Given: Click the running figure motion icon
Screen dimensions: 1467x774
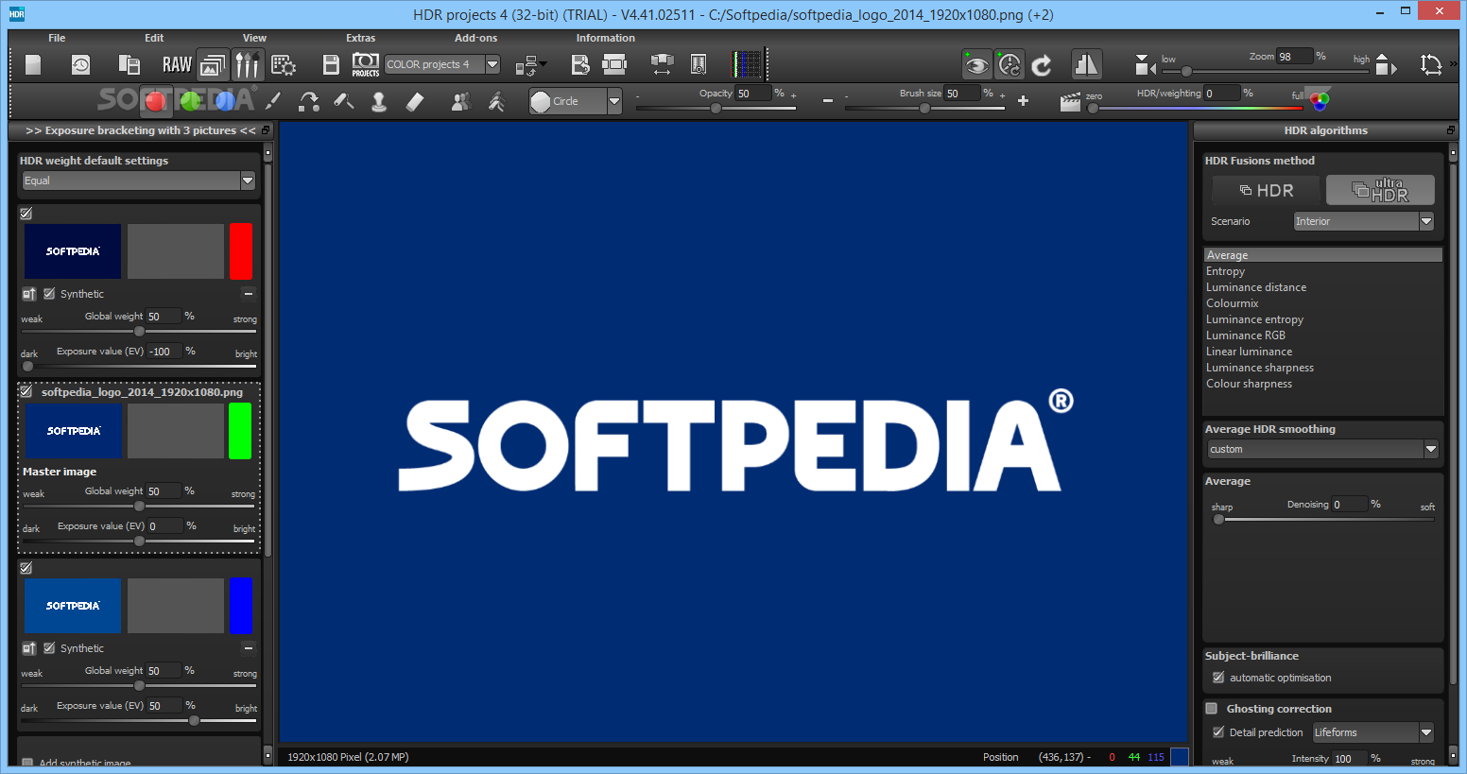Looking at the screenshot, I should (496, 101).
